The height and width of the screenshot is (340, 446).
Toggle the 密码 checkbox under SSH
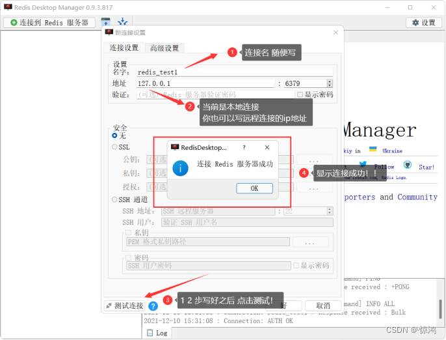click(x=128, y=258)
